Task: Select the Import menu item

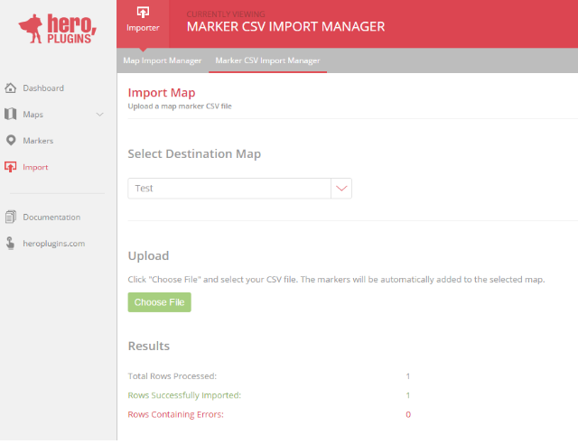Action: click(36, 167)
